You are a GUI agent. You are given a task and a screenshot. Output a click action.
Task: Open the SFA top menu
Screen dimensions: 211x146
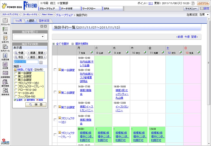pos(113,8)
